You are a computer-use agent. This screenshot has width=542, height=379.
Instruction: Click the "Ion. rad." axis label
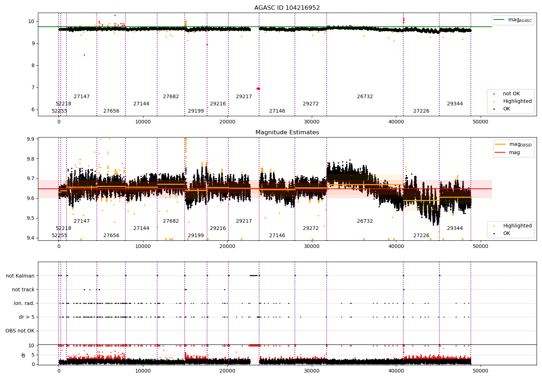pos(24,303)
